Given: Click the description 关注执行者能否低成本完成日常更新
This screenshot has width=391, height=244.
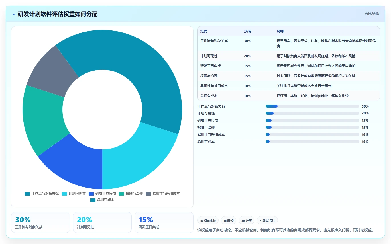Looking at the screenshot, I should click(304, 86).
